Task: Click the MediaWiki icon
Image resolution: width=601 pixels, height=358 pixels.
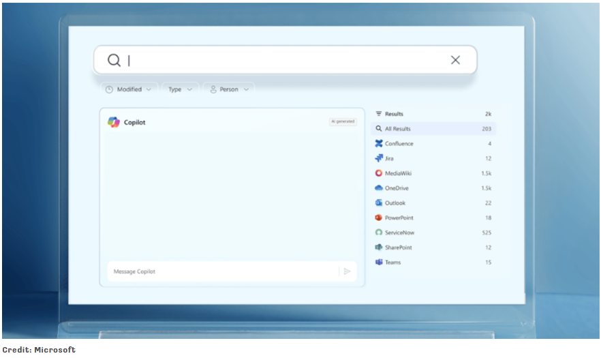Action: point(379,173)
